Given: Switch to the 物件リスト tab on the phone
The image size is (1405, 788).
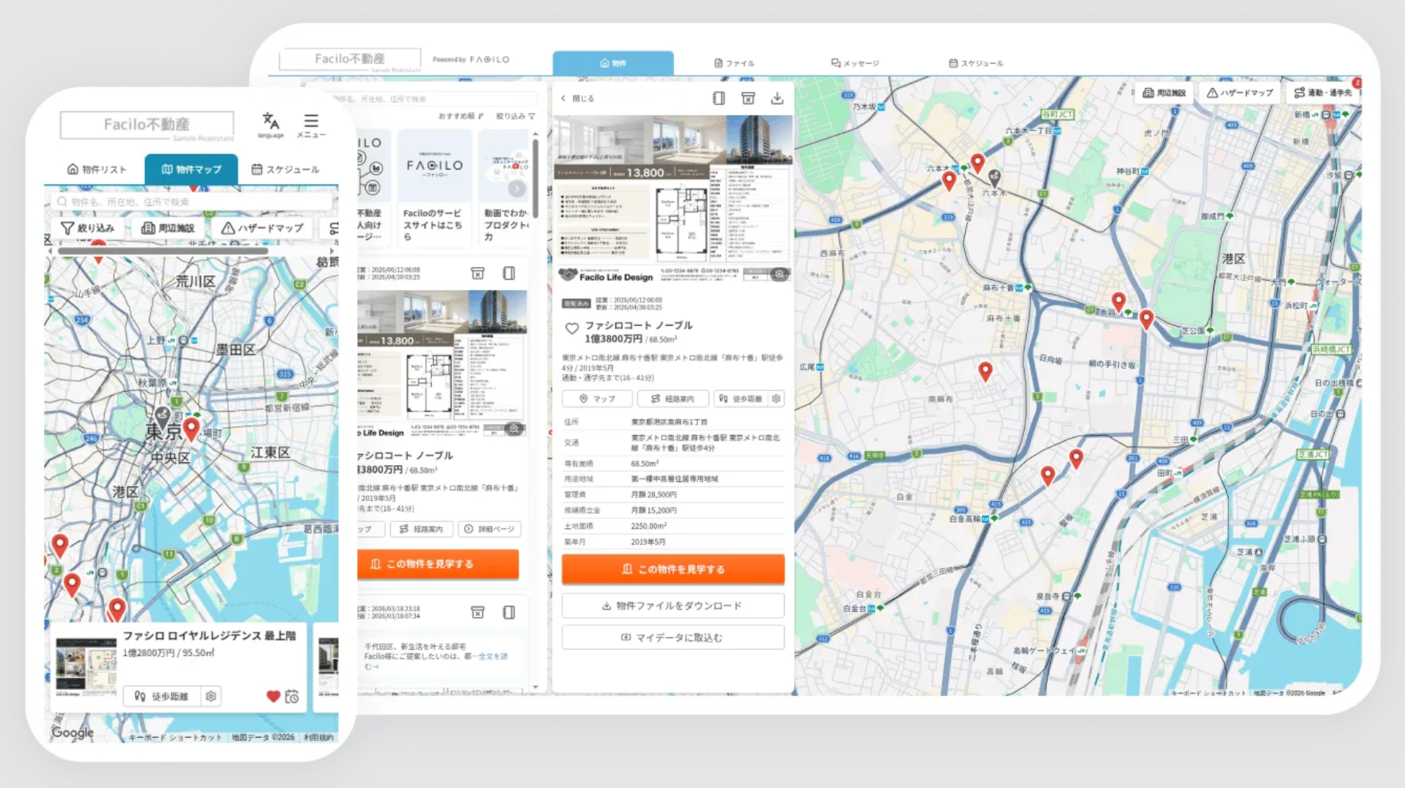Looking at the screenshot, I should click(x=98, y=169).
